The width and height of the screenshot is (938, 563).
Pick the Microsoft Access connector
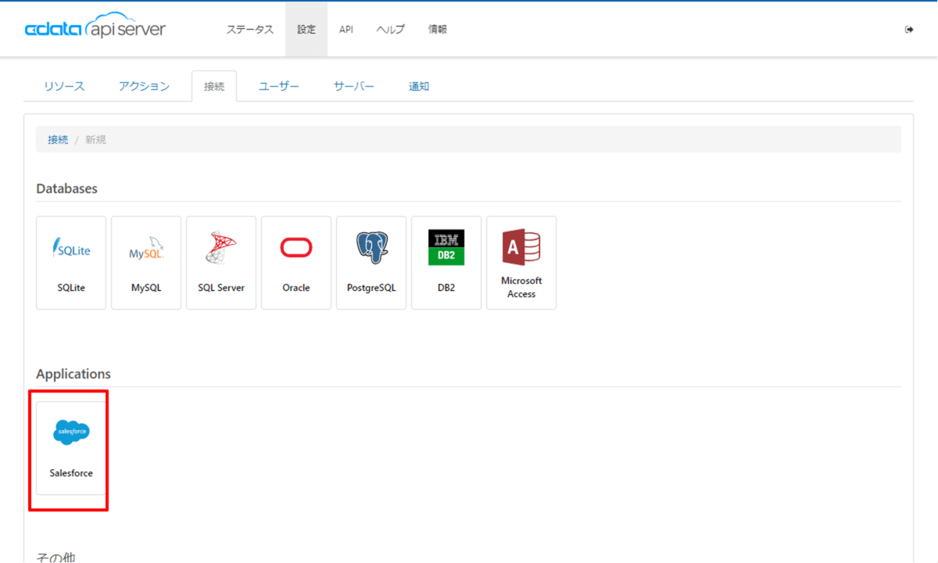[x=521, y=263]
